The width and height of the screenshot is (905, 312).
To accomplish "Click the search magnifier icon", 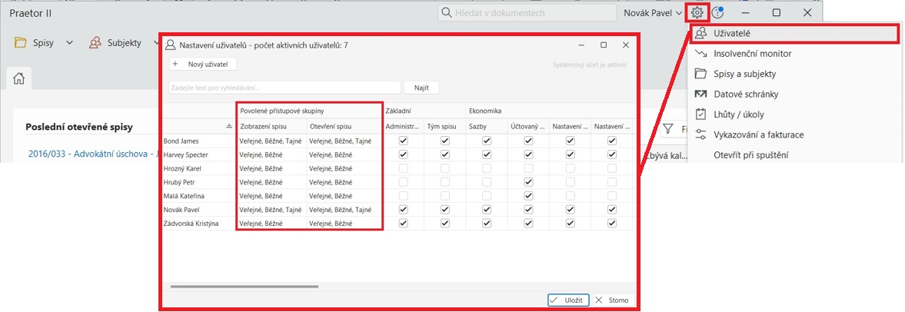I will point(447,13).
